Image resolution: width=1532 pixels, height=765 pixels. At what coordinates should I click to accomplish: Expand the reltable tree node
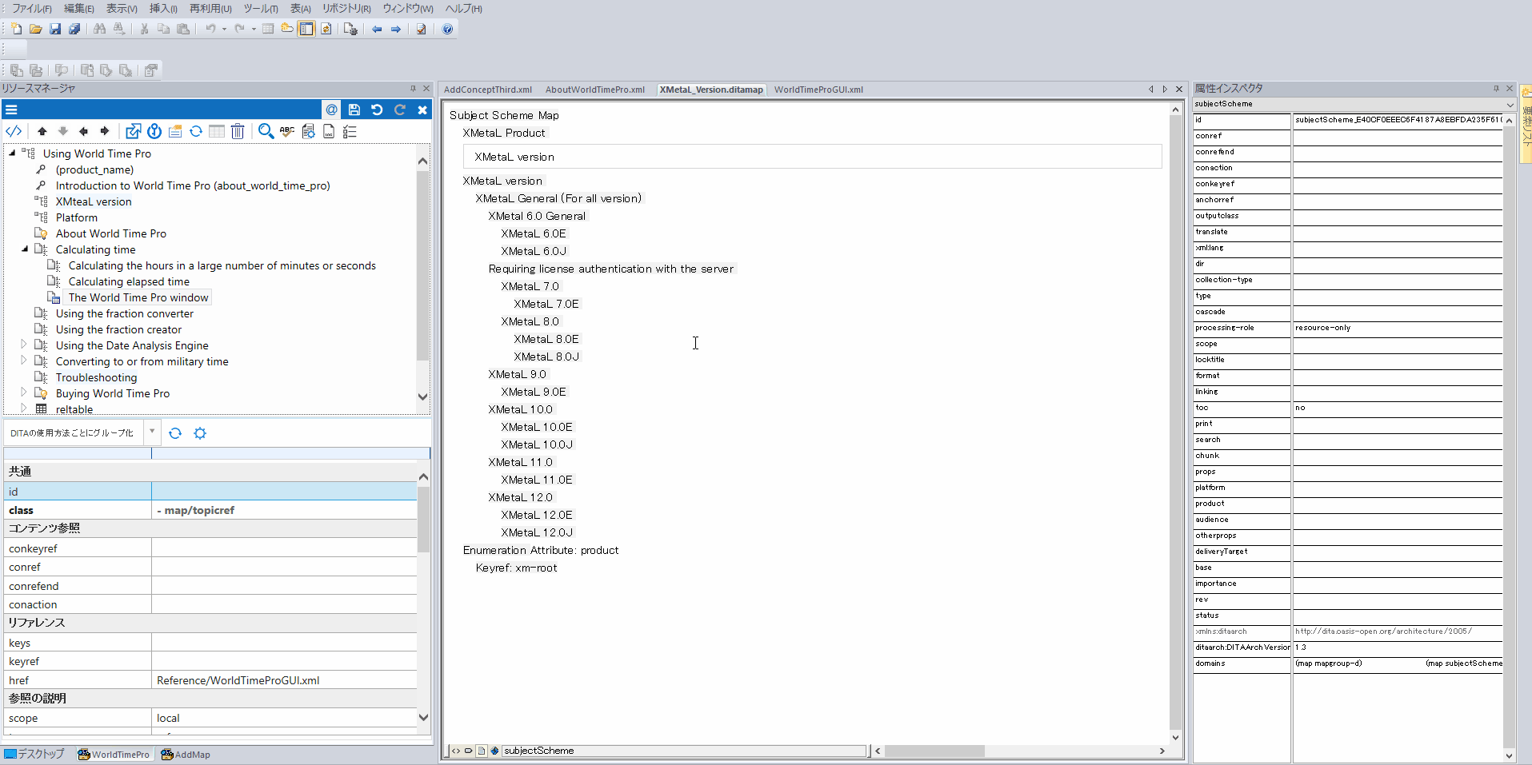pyautogui.click(x=24, y=408)
